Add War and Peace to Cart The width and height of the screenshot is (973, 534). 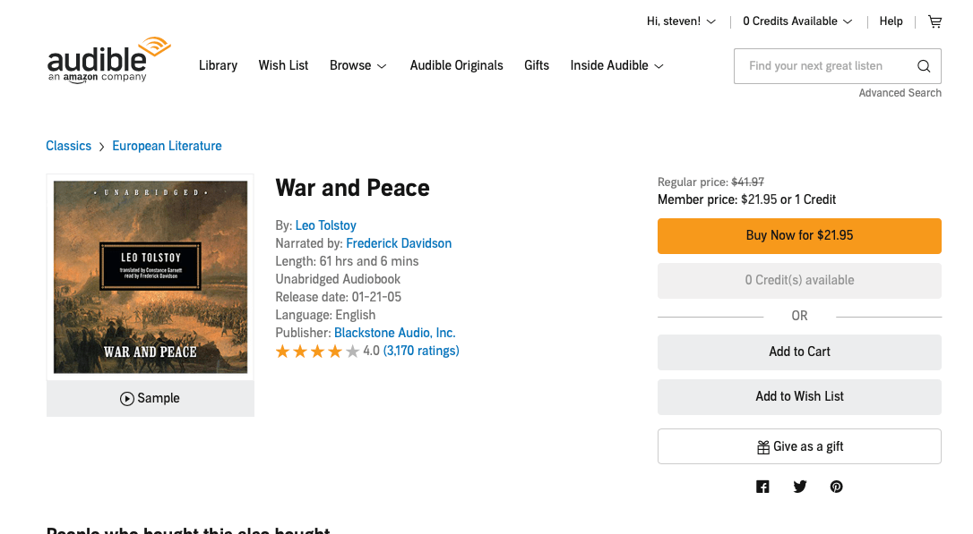[x=799, y=352]
